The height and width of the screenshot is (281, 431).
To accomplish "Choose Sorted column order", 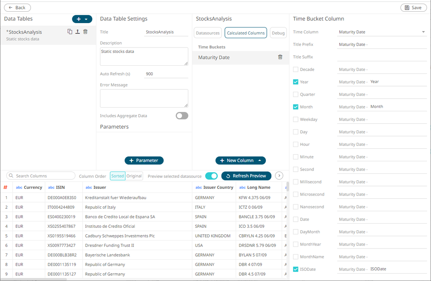I will (118, 176).
